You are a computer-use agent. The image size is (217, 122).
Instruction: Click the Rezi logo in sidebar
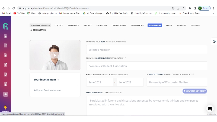[x=5, y=26]
